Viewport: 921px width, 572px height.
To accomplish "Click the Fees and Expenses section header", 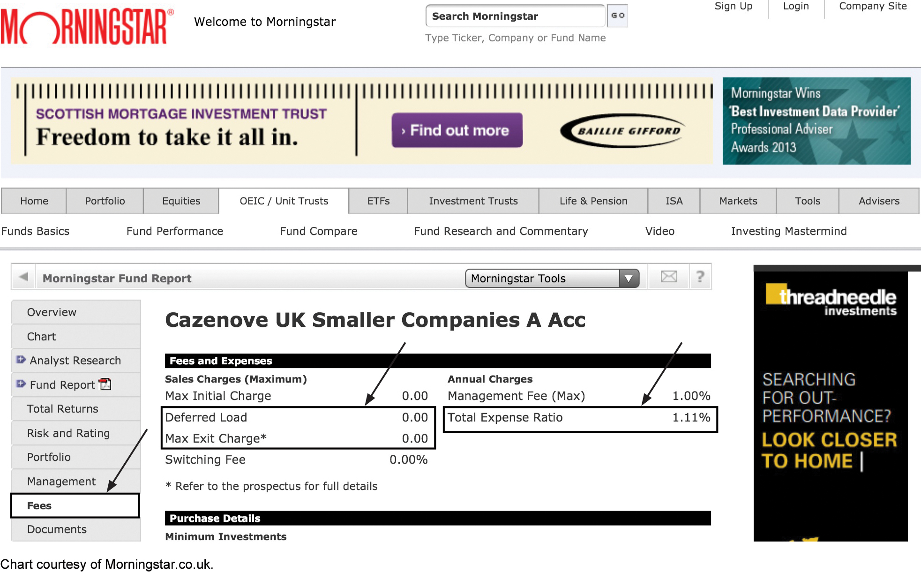I will [x=438, y=361].
